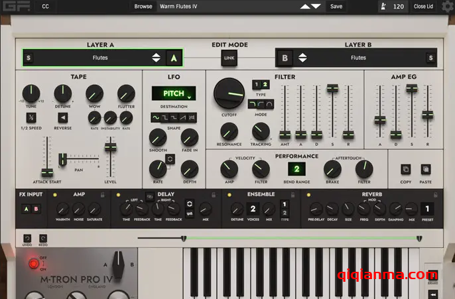
Task: Click the Undo arrow icon
Action: click(x=28, y=237)
